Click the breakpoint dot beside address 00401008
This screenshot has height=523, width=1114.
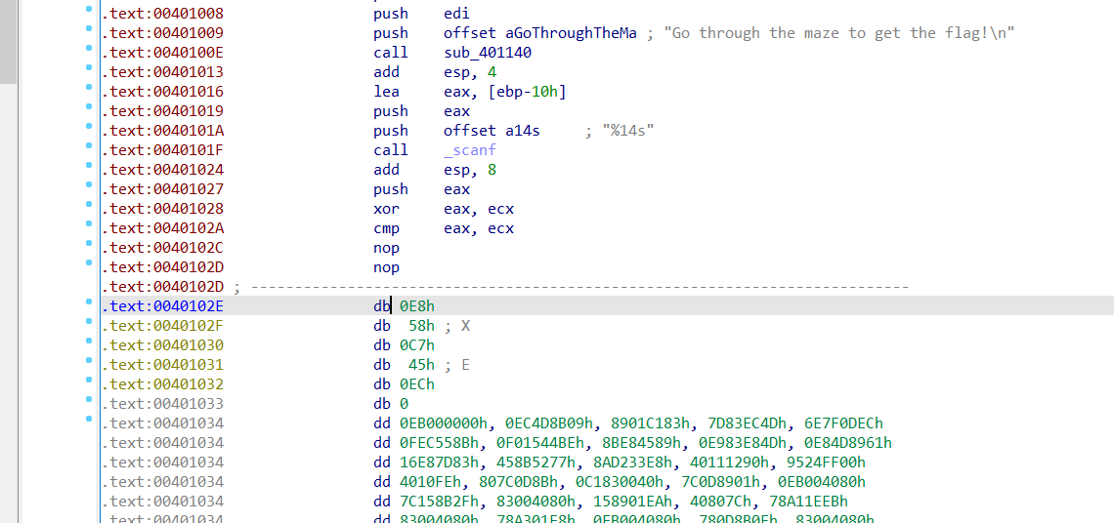pos(88,9)
